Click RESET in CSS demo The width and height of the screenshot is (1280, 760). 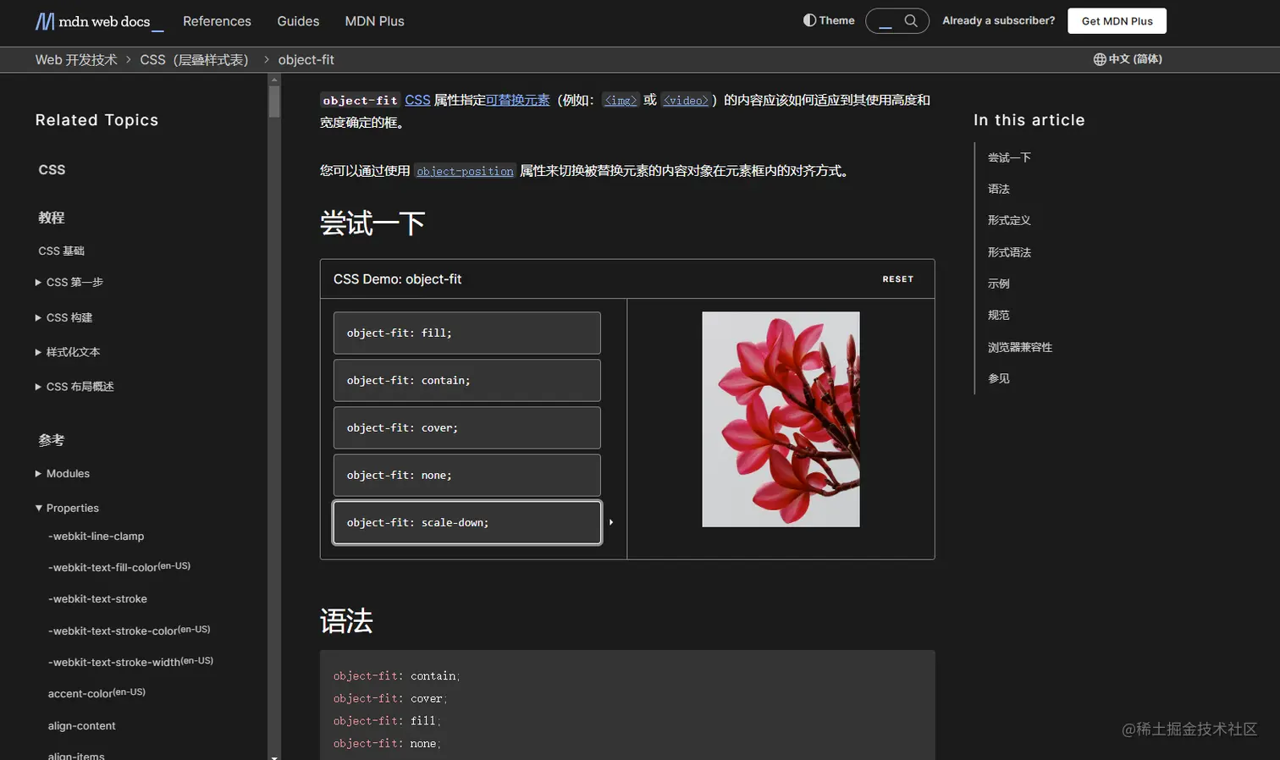coord(898,279)
